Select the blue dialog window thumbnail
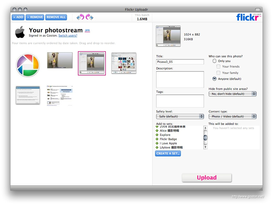This screenshot has height=205, width=273. tap(28, 95)
